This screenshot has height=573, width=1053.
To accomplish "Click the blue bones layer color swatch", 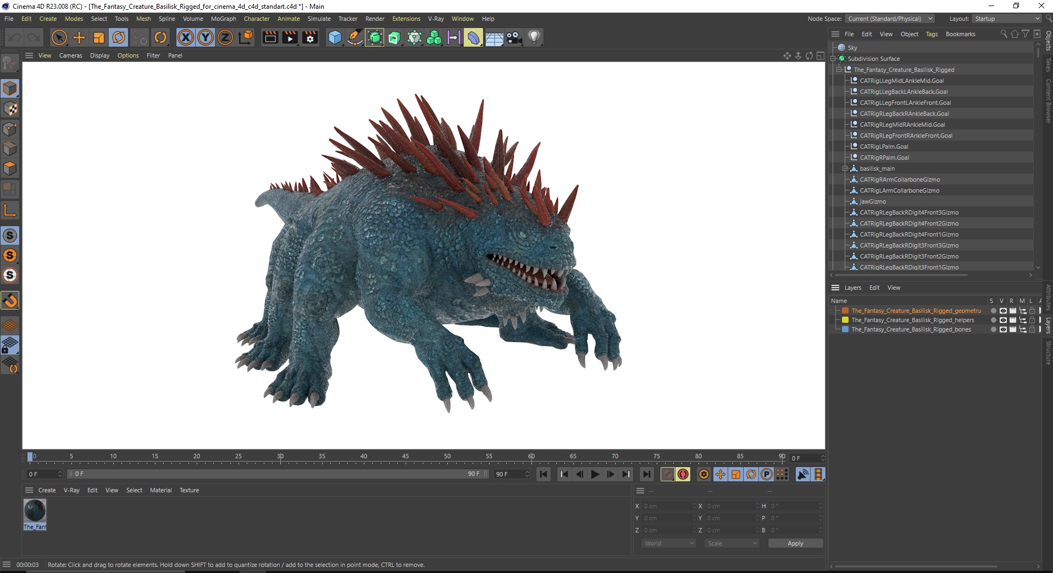I will (845, 329).
